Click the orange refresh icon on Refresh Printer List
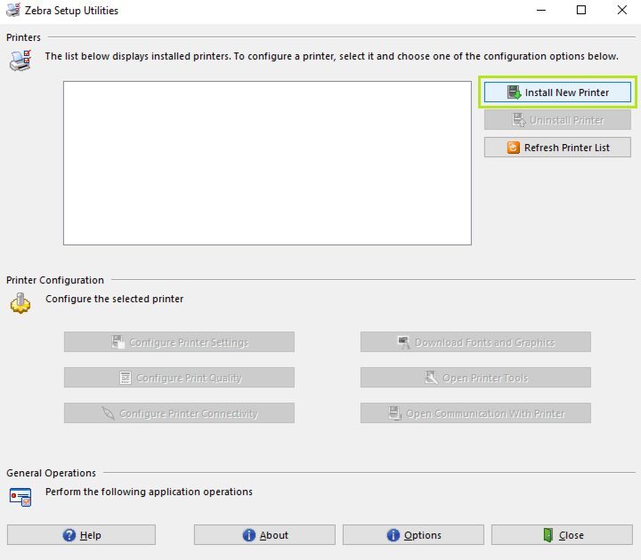The height and width of the screenshot is (560, 641). [514, 148]
